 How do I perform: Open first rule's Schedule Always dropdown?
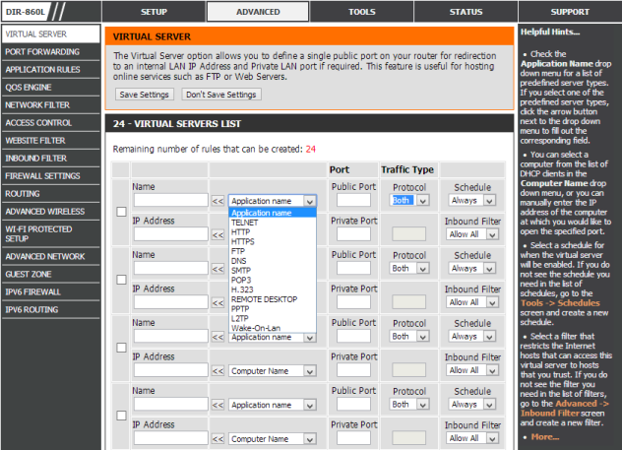(x=472, y=201)
